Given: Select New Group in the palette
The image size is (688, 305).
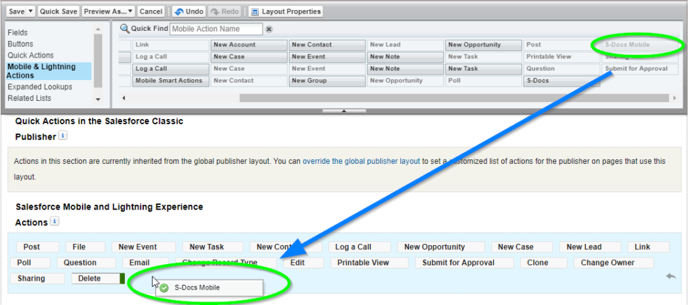Looking at the screenshot, I should coord(327,81).
